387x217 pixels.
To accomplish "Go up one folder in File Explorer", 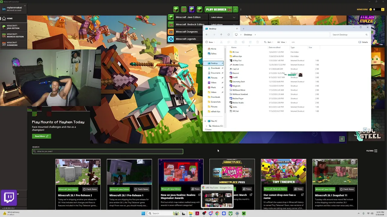I will (221, 35).
